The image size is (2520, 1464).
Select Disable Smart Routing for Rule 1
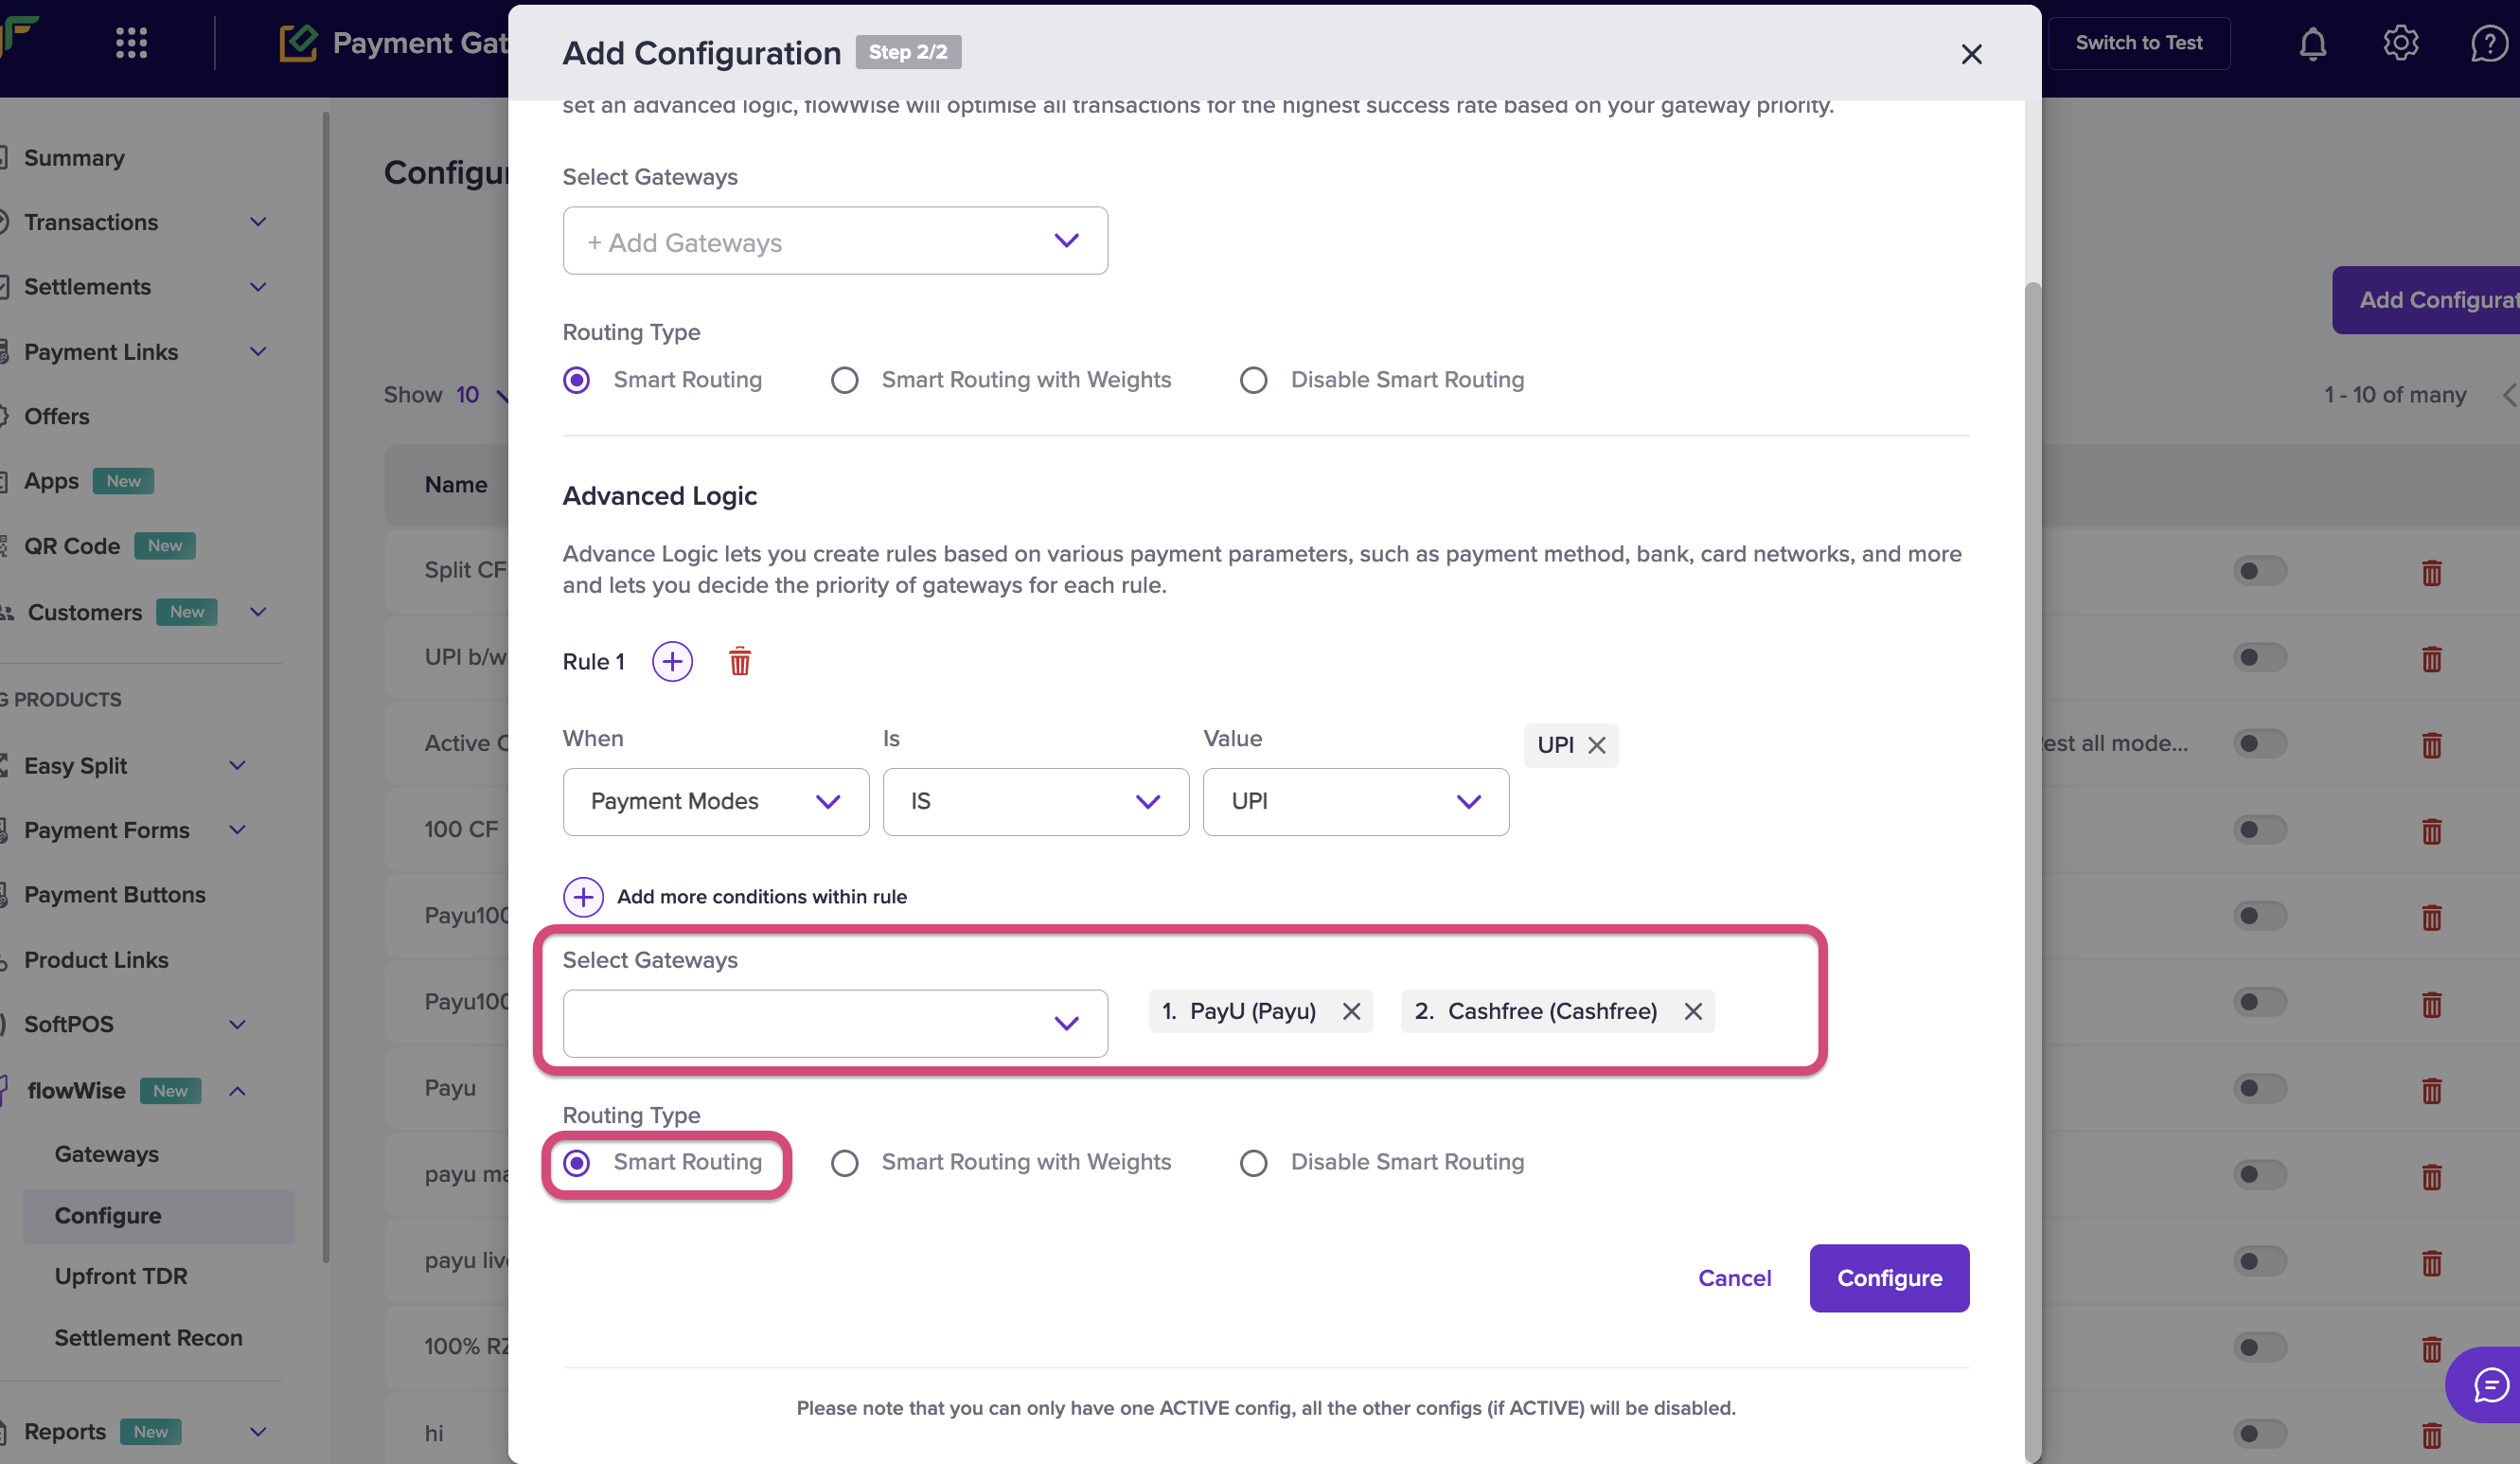[1253, 1162]
